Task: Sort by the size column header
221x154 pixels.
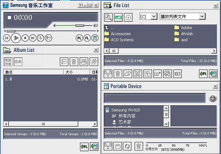Action: click(x=76, y=72)
